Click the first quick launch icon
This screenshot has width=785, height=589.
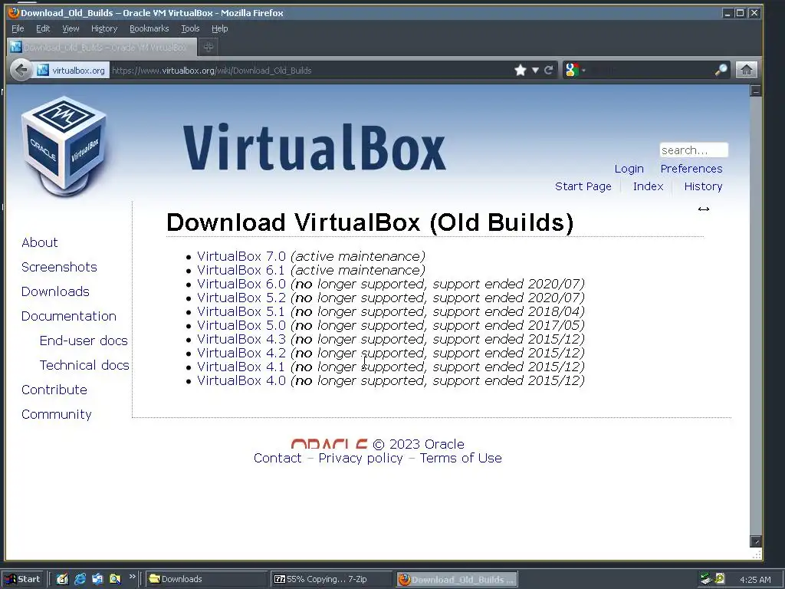(62, 579)
